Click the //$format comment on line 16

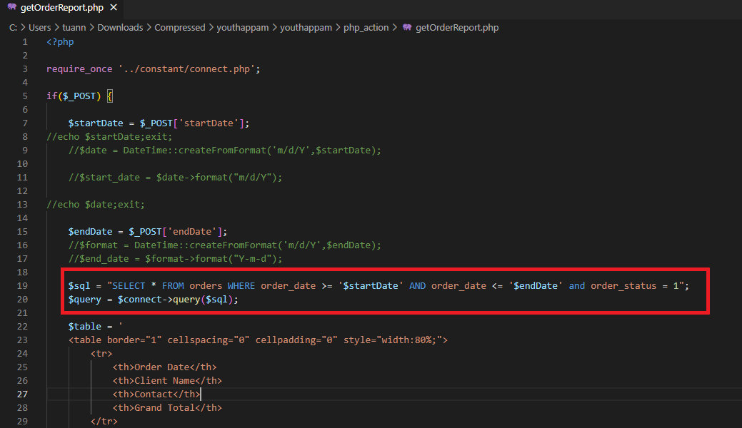(225, 245)
